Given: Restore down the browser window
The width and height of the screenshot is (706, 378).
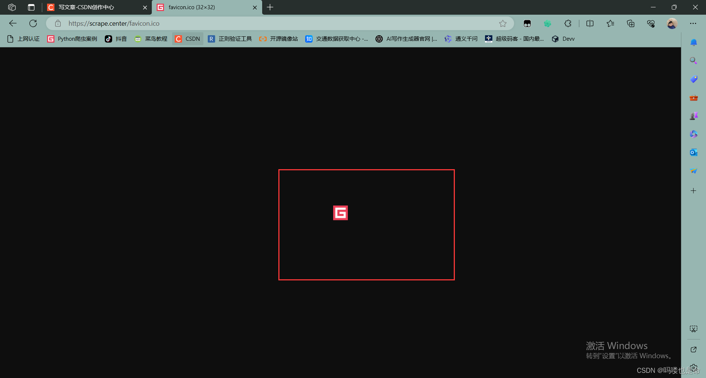Looking at the screenshot, I should pyautogui.click(x=674, y=7).
